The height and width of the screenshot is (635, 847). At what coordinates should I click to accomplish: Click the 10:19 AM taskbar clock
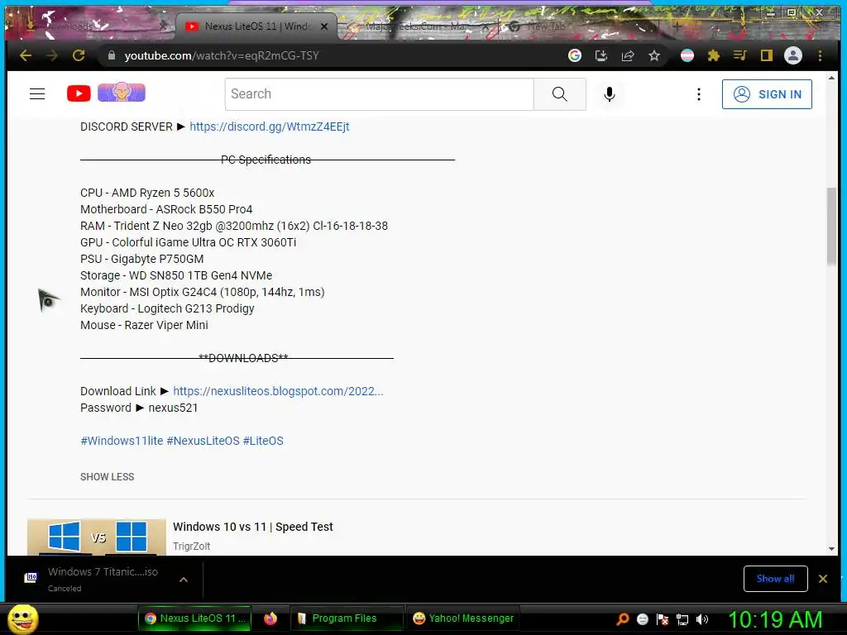(x=775, y=619)
